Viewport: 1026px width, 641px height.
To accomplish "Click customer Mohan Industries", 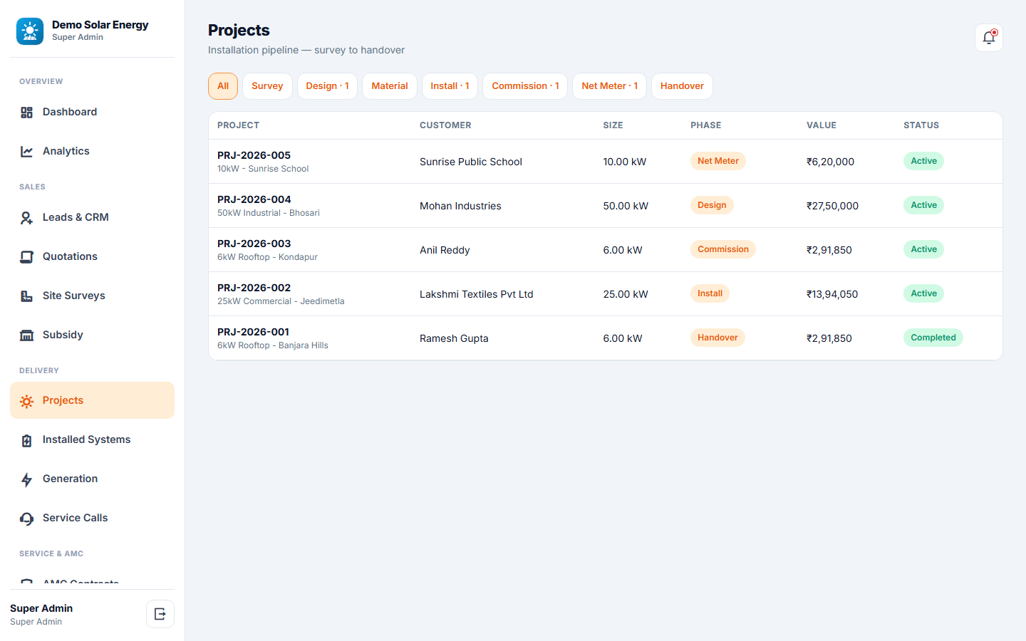I will pyautogui.click(x=460, y=206).
